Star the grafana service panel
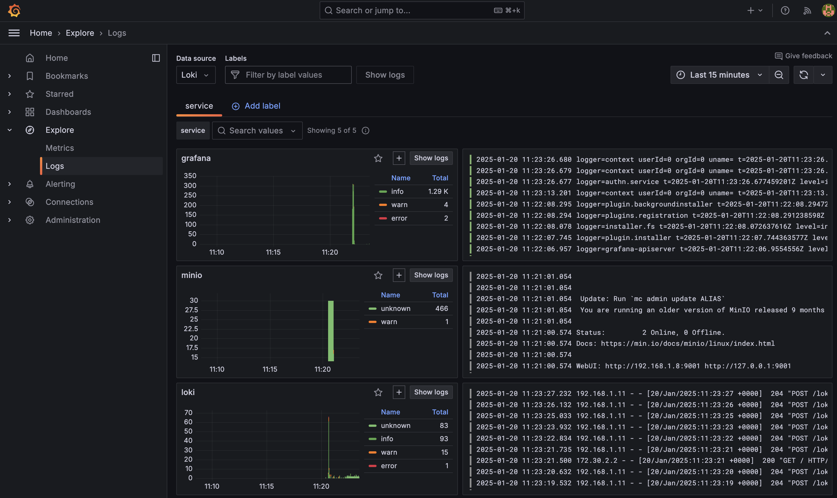Image resolution: width=837 pixels, height=498 pixels. click(x=378, y=158)
